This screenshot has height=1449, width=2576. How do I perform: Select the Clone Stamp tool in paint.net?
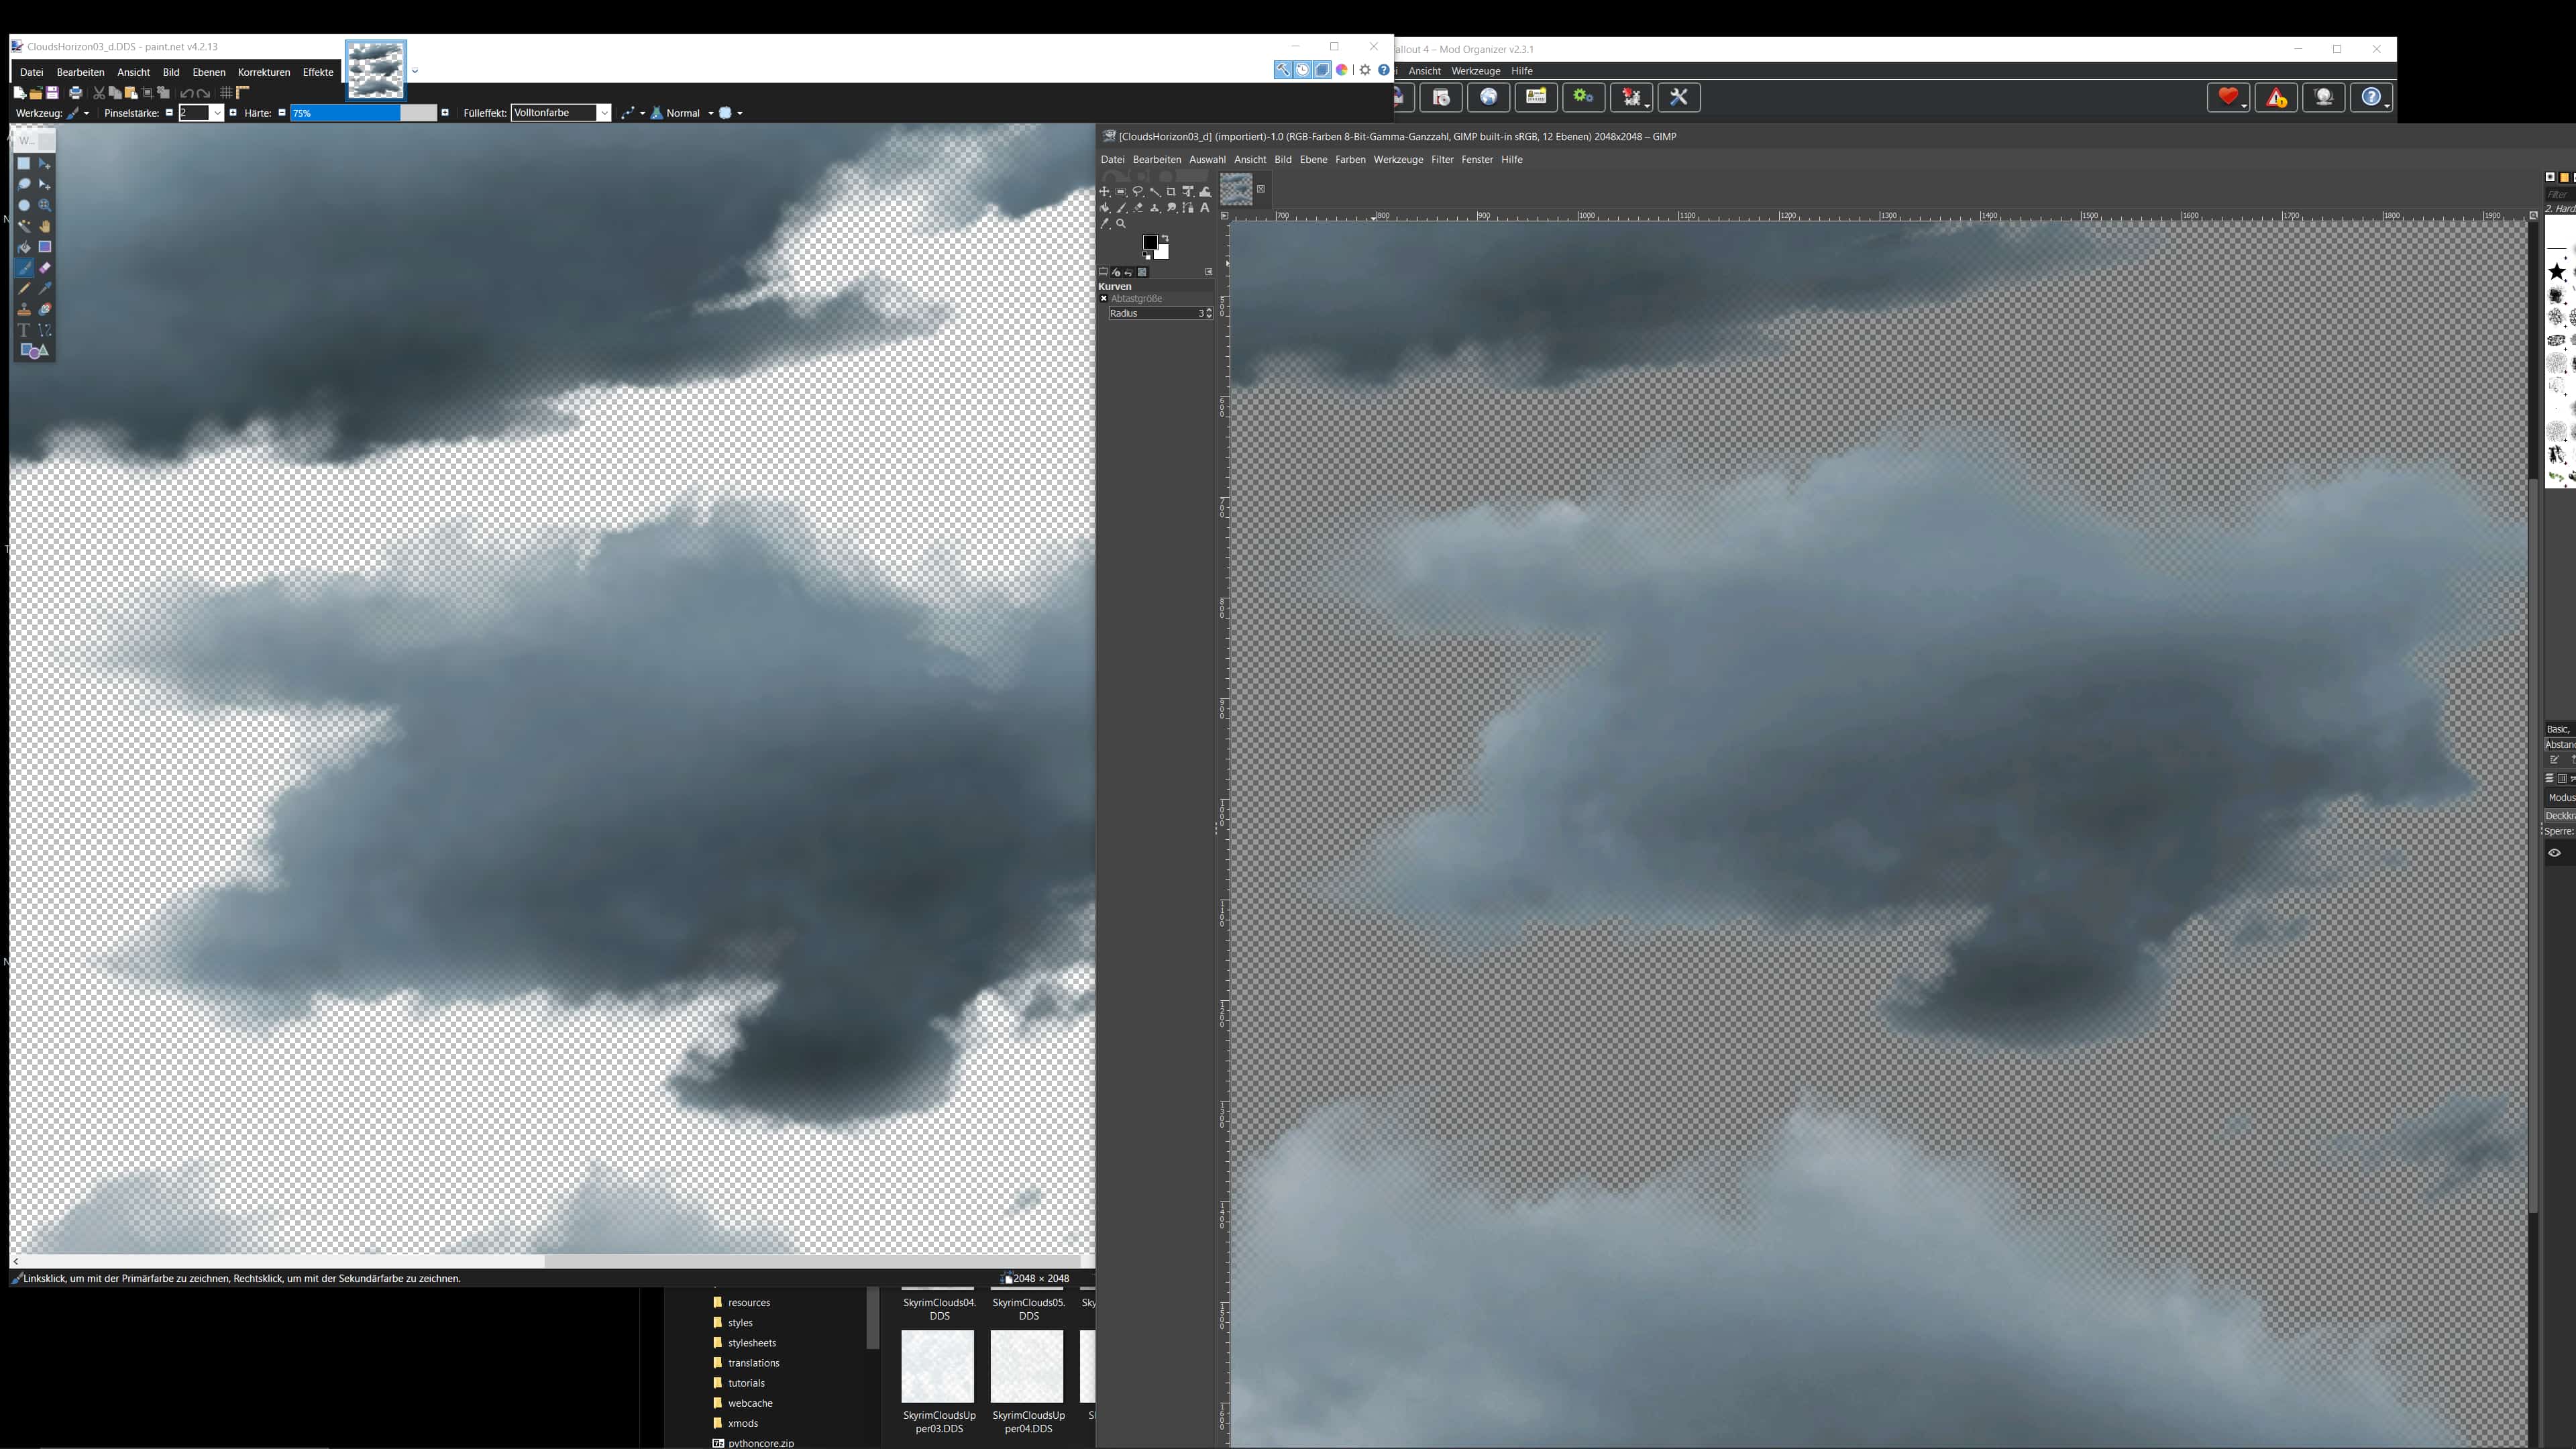pyautogui.click(x=24, y=309)
